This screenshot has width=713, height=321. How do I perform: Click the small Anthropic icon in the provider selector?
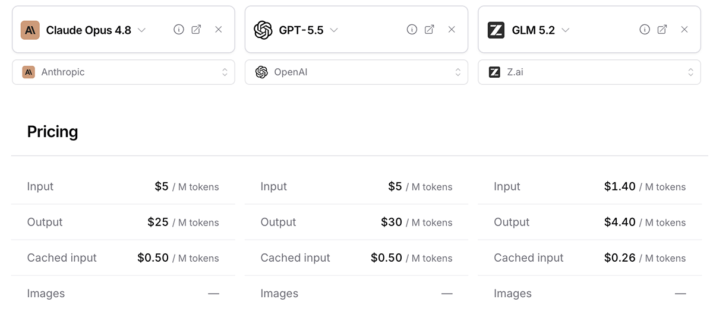pos(29,72)
